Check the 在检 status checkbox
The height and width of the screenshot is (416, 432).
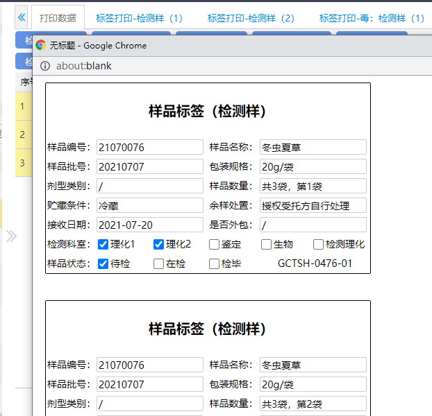tap(158, 263)
